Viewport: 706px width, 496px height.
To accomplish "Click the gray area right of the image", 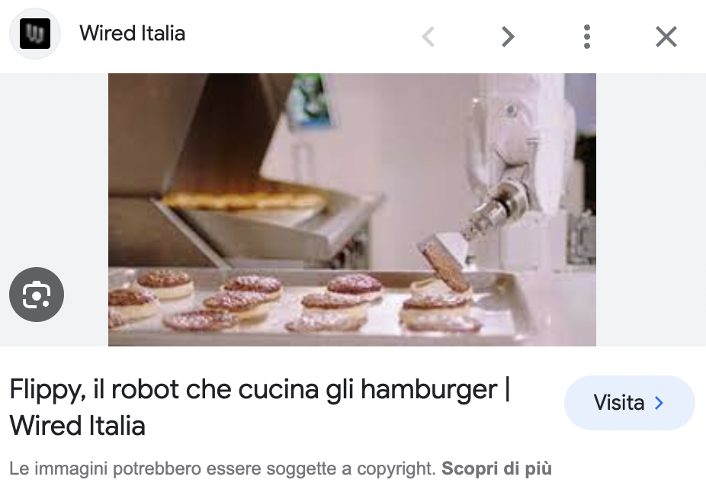I will coord(651,210).
